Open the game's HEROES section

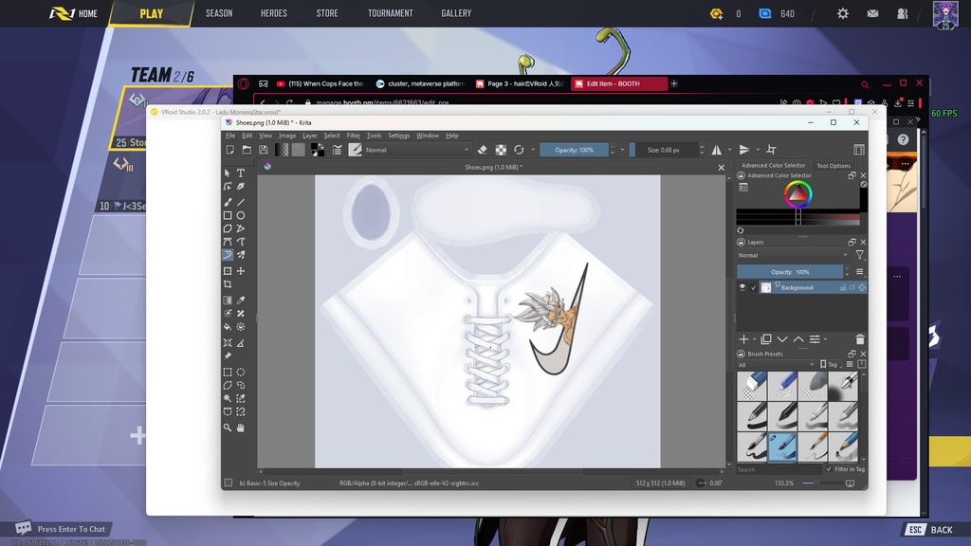274,13
